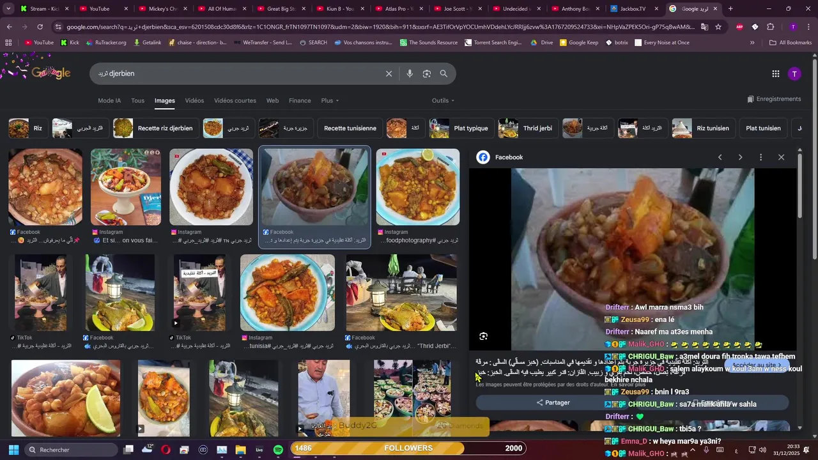The image size is (818, 460).
Task: Go to next image in preview panel
Action: pyautogui.click(x=740, y=157)
